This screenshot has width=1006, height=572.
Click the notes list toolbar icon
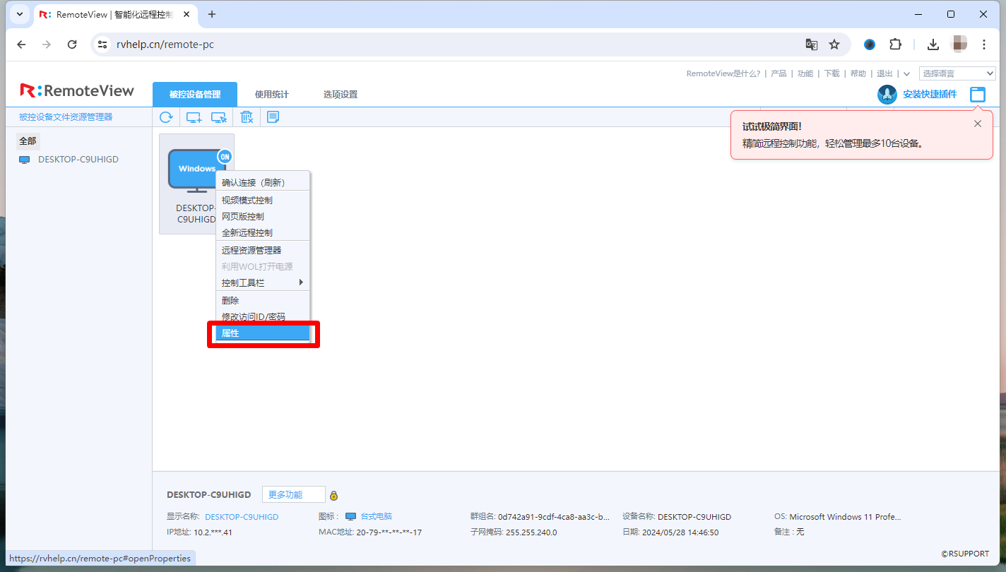[x=273, y=117]
